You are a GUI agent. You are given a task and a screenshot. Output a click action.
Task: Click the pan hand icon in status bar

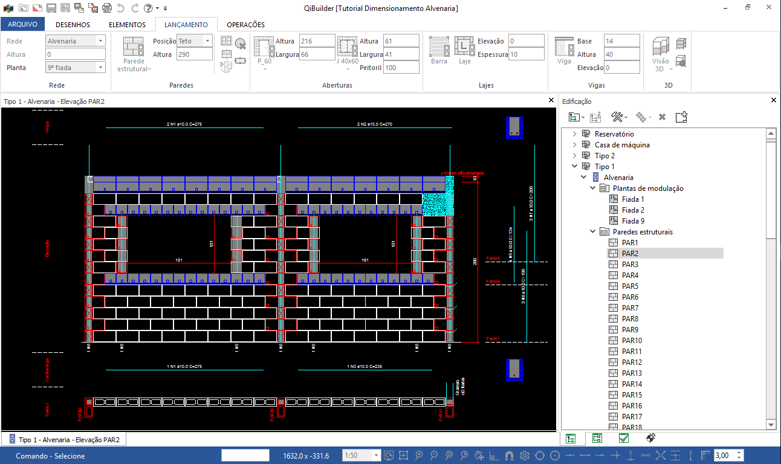click(480, 456)
